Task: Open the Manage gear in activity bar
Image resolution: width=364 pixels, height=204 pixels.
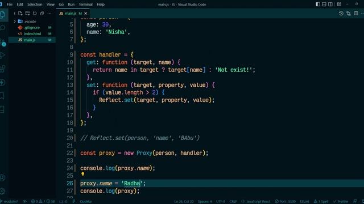Action: point(2,191)
